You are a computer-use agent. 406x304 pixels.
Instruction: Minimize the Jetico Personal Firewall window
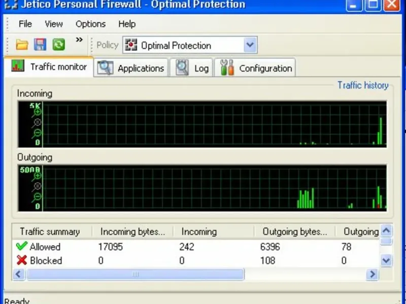[x=354, y=5]
